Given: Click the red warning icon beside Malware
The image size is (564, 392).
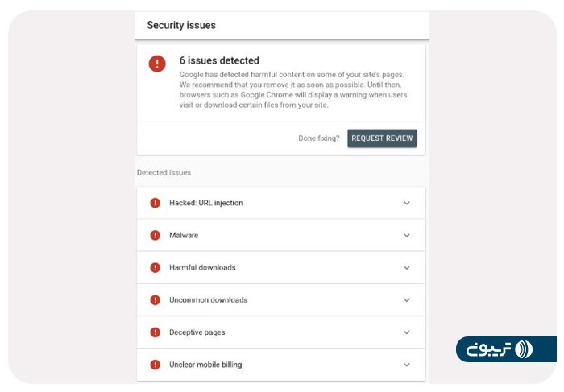Looking at the screenshot, I should point(156,235).
